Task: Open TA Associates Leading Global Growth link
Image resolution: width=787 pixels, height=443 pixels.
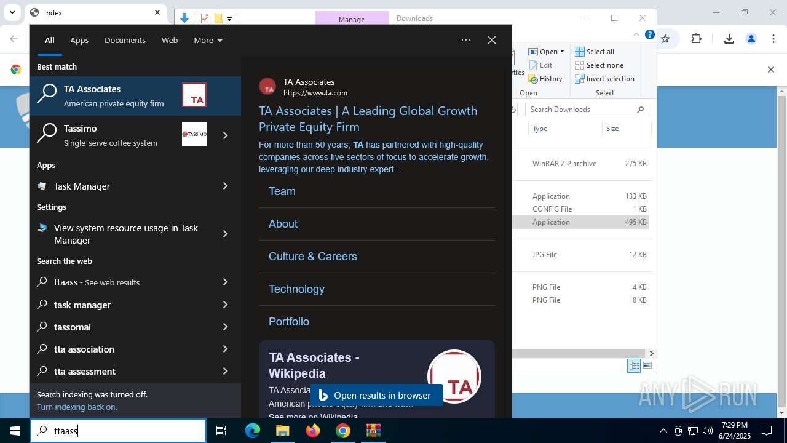Action: coord(368,119)
